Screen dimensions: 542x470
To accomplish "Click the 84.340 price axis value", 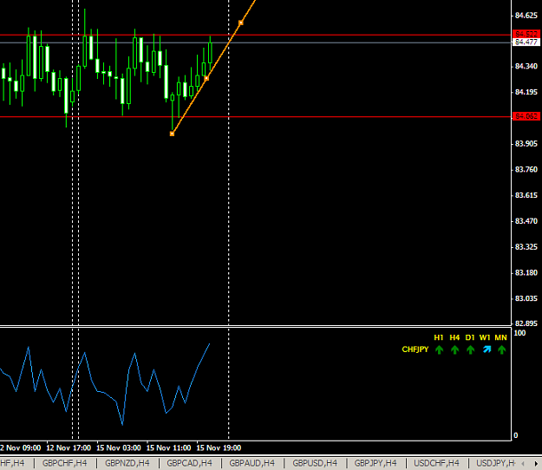I will (x=526, y=66).
